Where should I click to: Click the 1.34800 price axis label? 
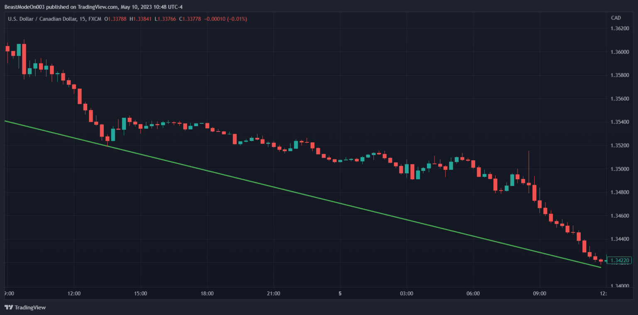coord(619,193)
